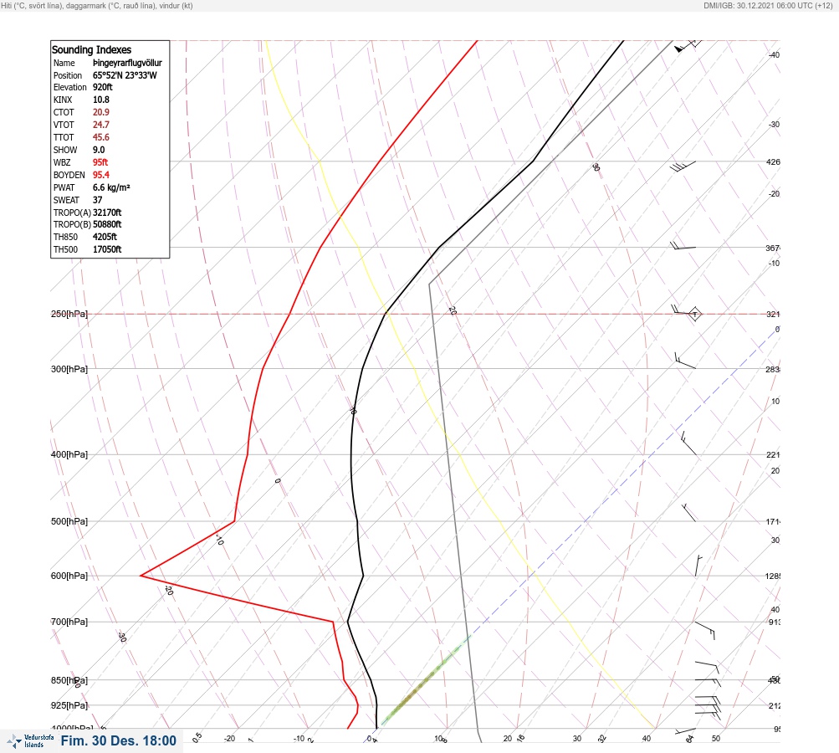
Task: Click the wind barb at 500 hPa level
Action: click(x=688, y=512)
